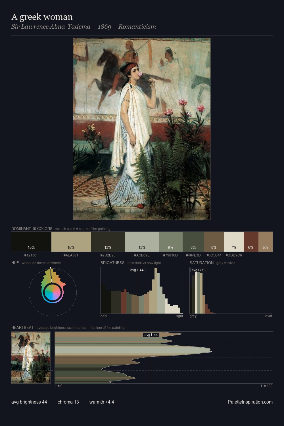
Task: Open the PaletteInspiration.com link
Action: (250, 402)
